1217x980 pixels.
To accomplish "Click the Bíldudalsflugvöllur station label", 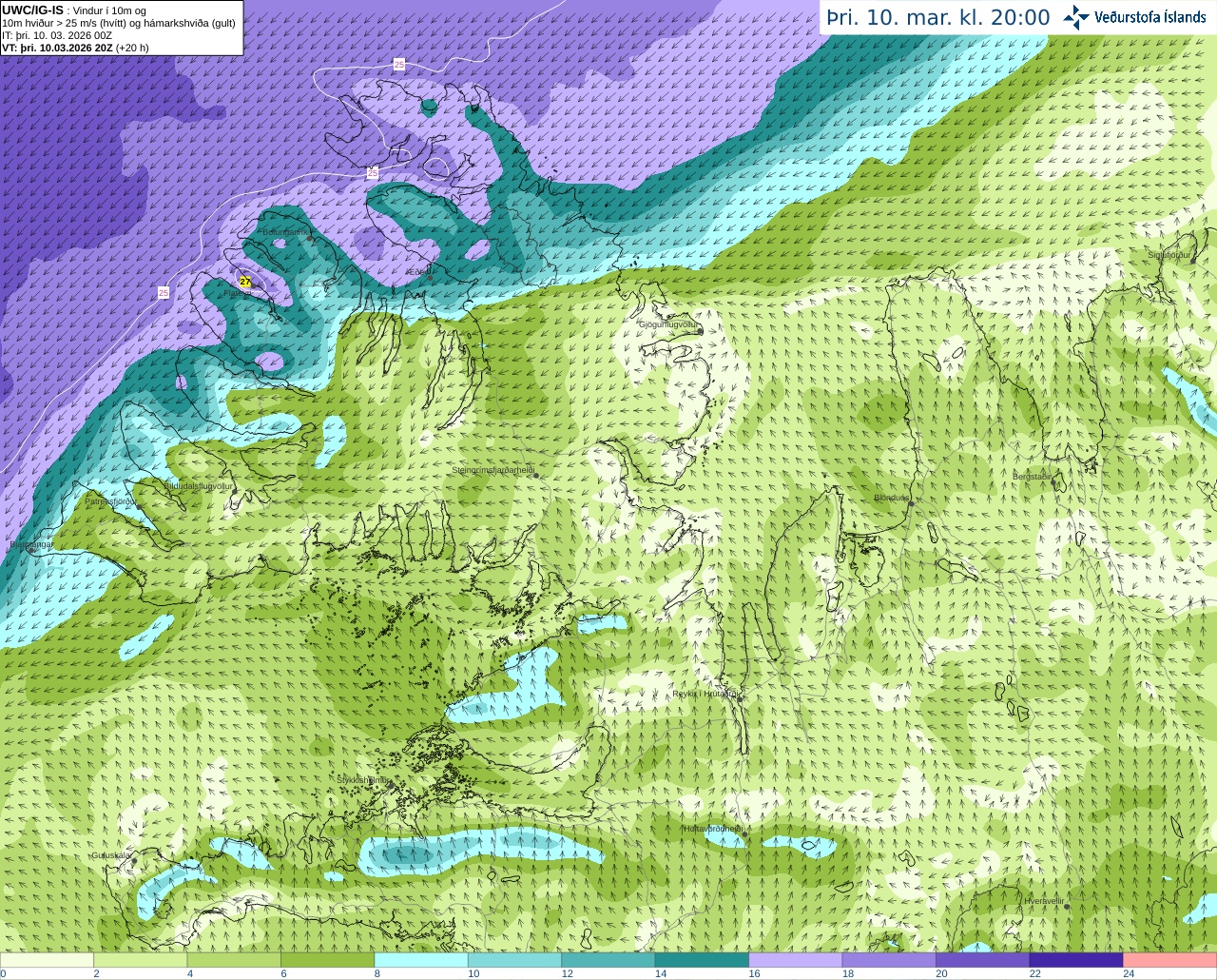I will [x=198, y=485].
